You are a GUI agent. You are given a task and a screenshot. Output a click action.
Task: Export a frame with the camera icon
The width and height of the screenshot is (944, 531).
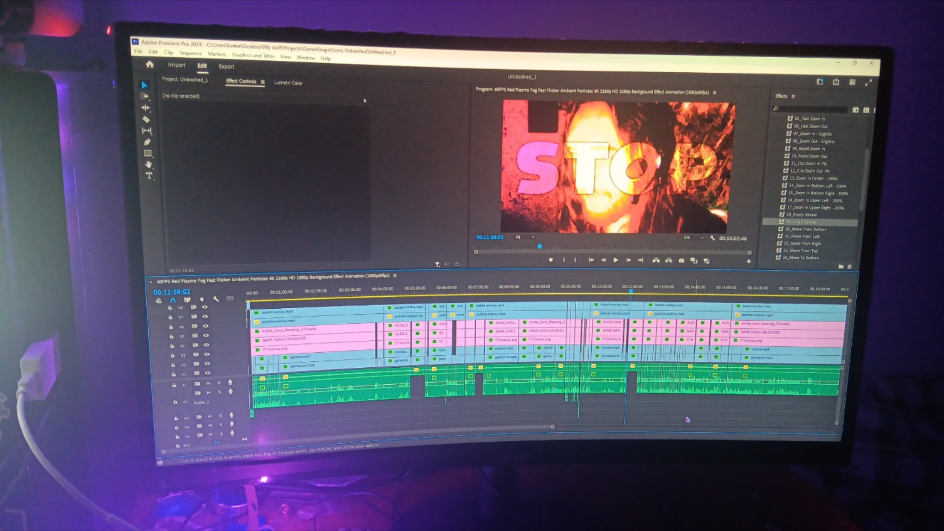(x=681, y=261)
